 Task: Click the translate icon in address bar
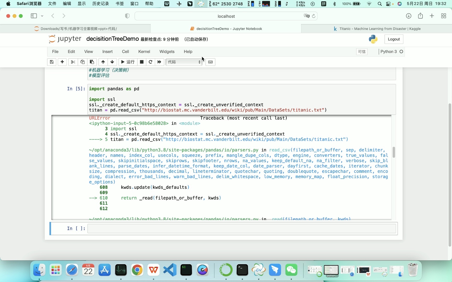(x=307, y=16)
